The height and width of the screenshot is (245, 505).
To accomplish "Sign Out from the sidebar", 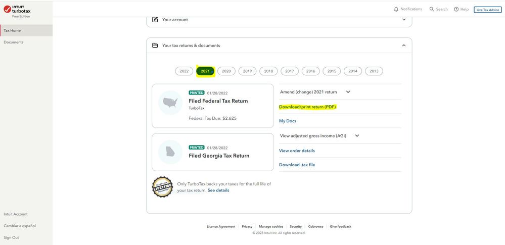I will coord(11,237).
